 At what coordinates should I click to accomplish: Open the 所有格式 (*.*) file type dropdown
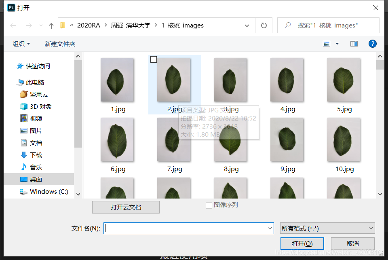click(x=327, y=228)
